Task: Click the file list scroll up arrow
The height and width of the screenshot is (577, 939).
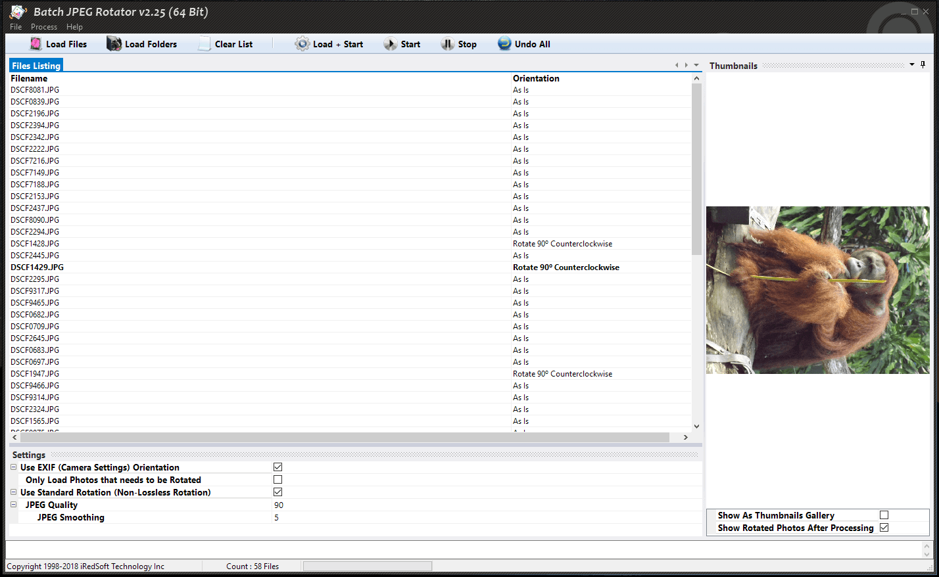Action: (x=696, y=78)
